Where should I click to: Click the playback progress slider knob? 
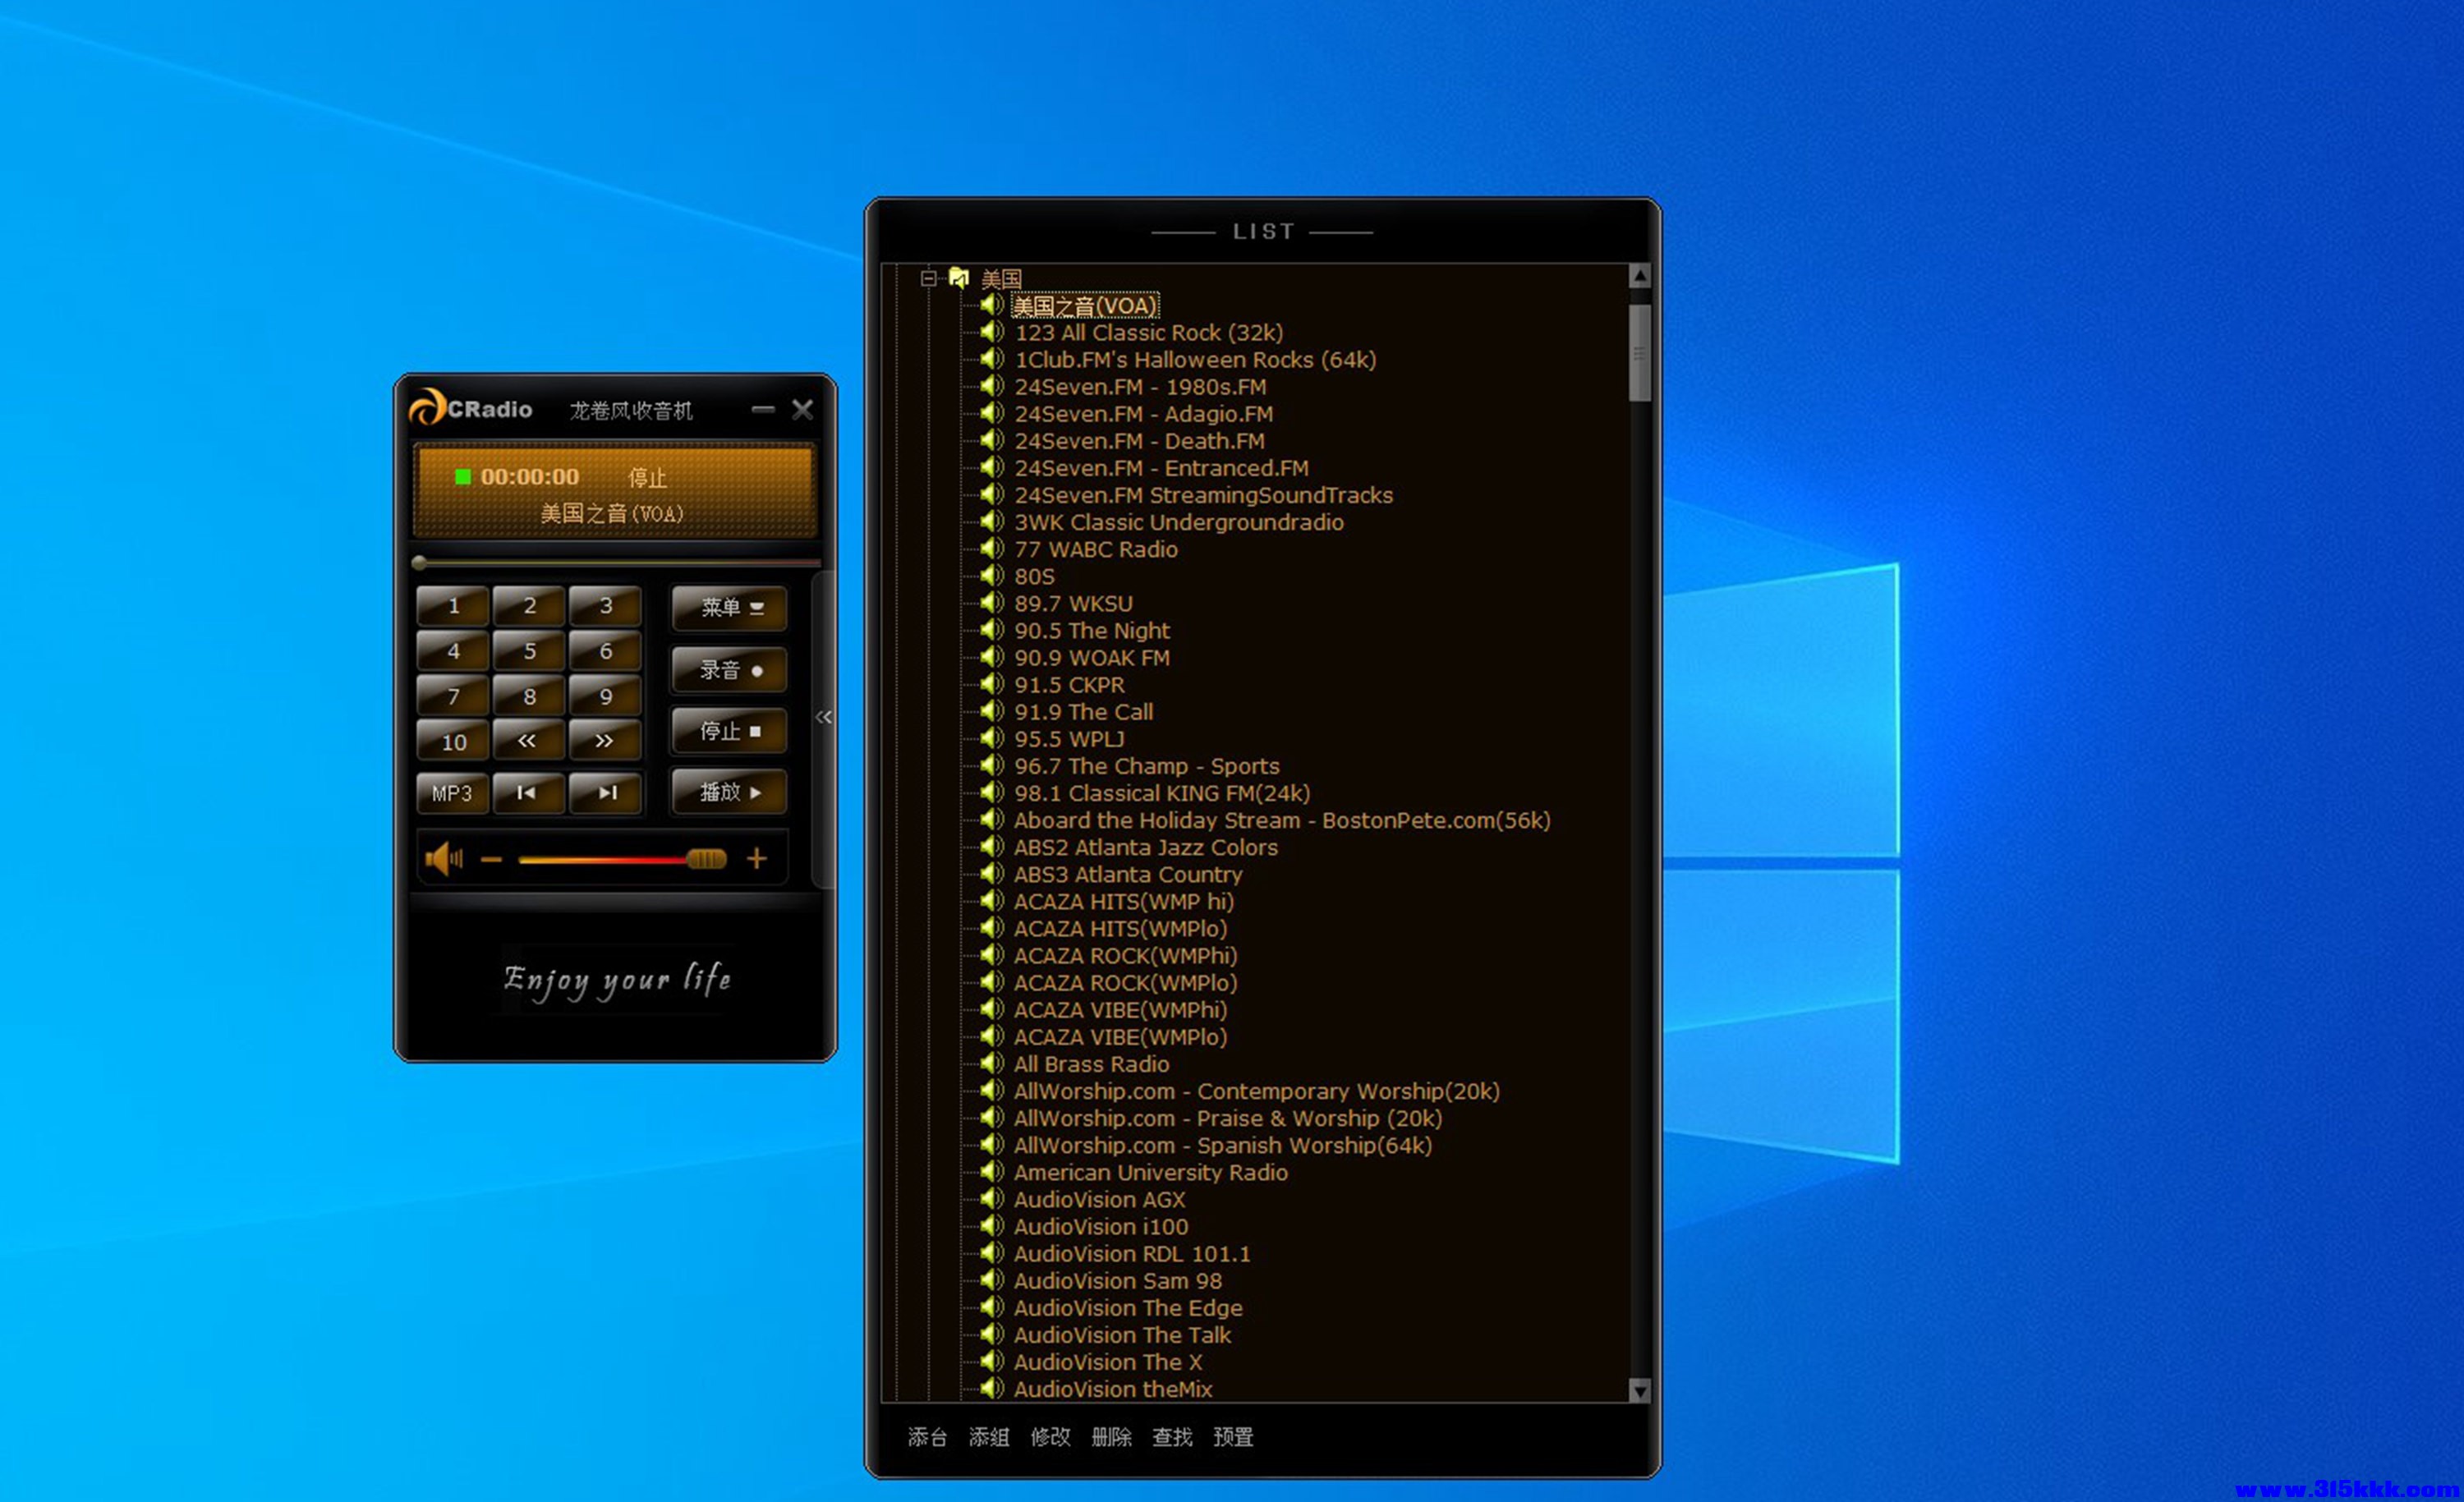(420, 563)
